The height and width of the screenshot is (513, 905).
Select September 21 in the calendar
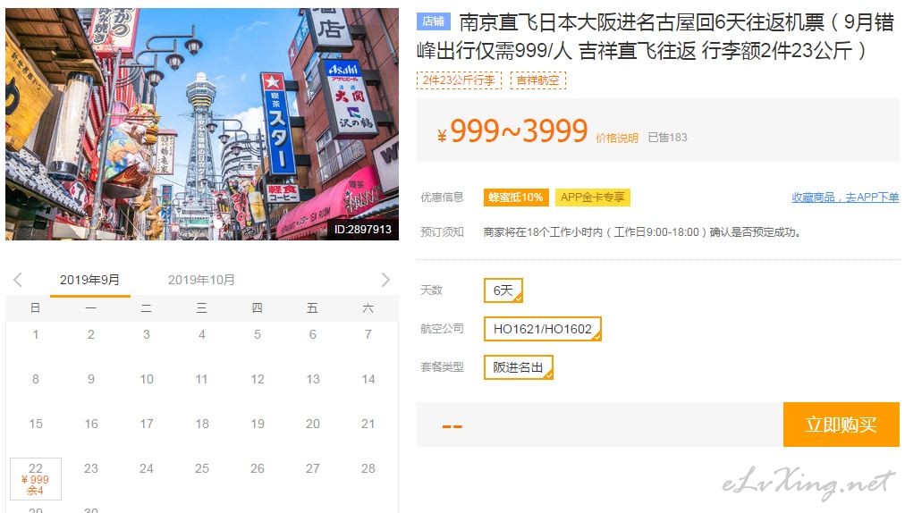tap(368, 424)
